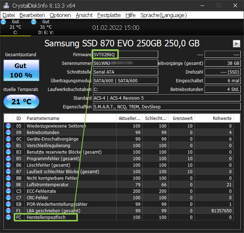Click the Schlecht column header
The width and height of the screenshot is (244, 233).
pos(155,118)
